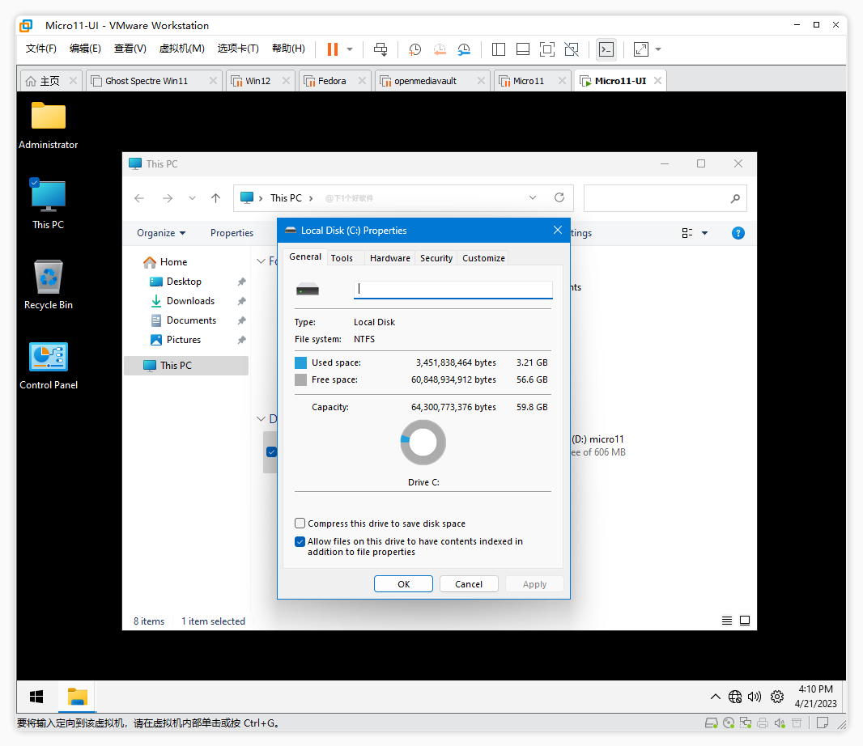This screenshot has width=863, height=746.
Task: Enter full screen mode via toolbar icon
Action: [x=547, y=49]
